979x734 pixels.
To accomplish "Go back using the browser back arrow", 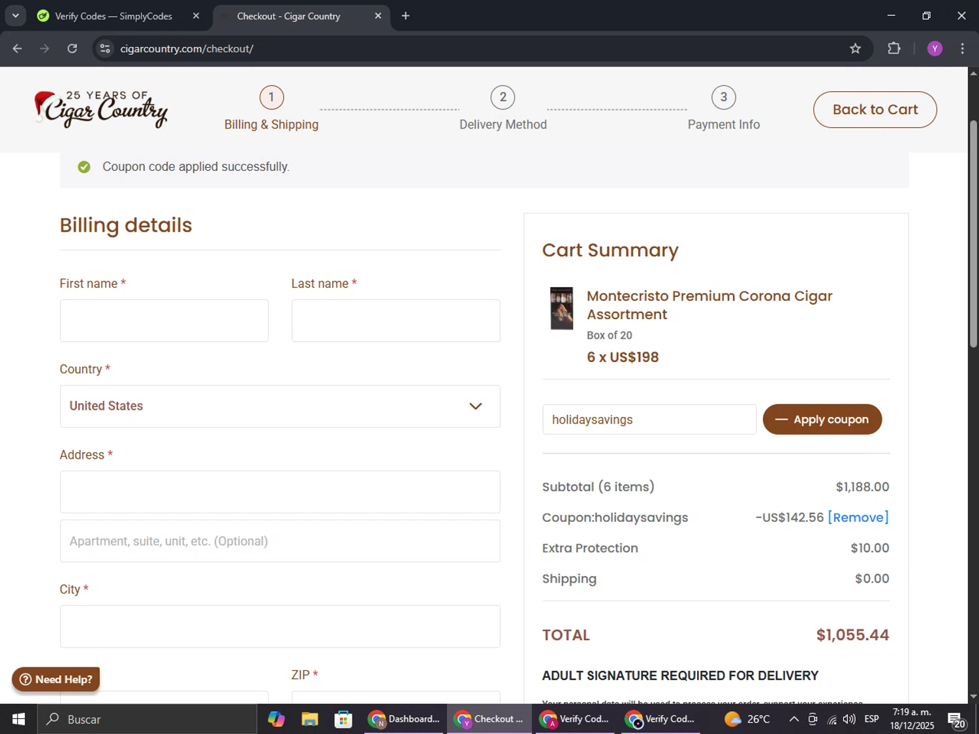I will tap(17, 48).
